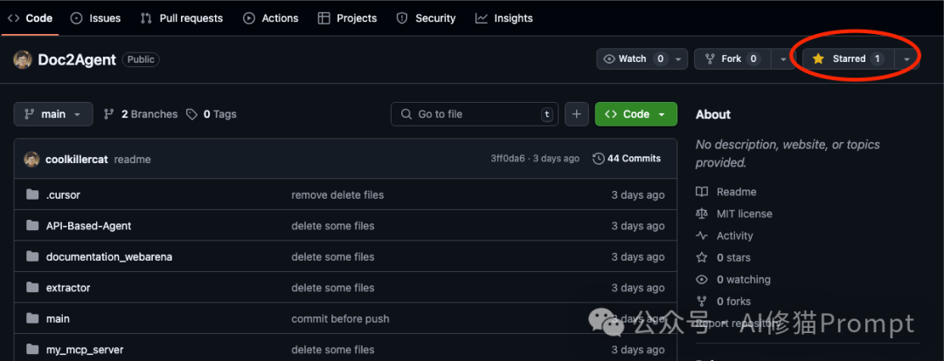Open commit hash 3ff0da6

508,159
